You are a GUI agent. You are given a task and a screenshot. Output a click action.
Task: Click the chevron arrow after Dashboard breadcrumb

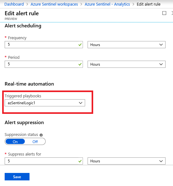tap(27, 4)
